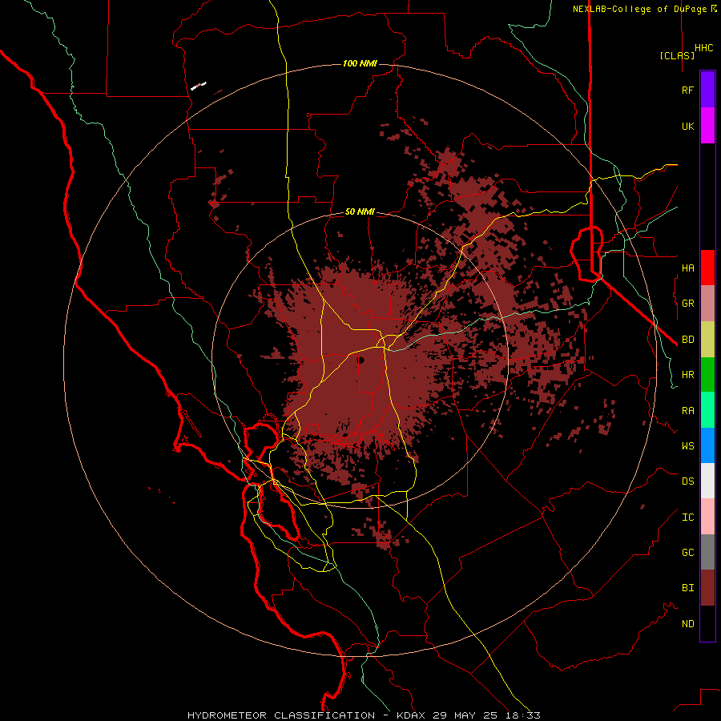Click the GC gray legend swatch

point(707,552)
